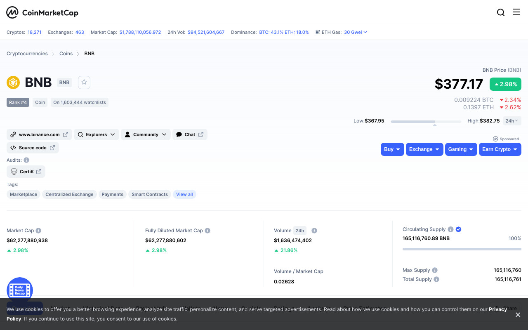Click the Market Cap info icon
528x330 pixels.
coord(38,231)
